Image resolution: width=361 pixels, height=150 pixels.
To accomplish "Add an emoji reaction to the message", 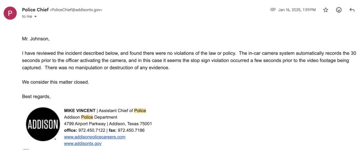I will point(339,10).
